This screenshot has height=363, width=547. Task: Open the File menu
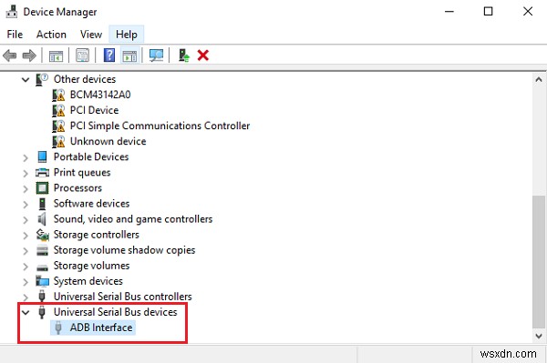tap(15, 35)
